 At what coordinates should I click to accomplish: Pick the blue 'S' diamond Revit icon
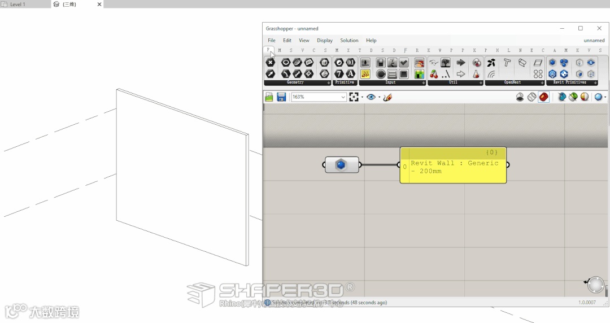[x=591, y=62]
